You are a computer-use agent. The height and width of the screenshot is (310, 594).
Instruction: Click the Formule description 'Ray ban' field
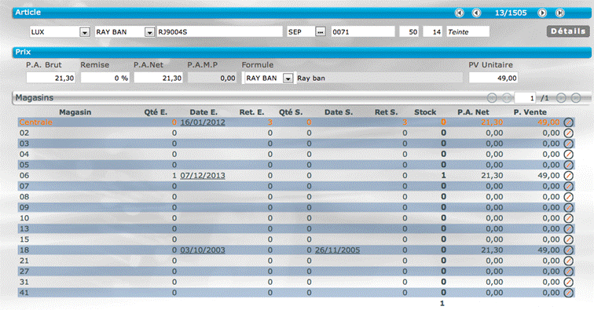click(379, 78)
